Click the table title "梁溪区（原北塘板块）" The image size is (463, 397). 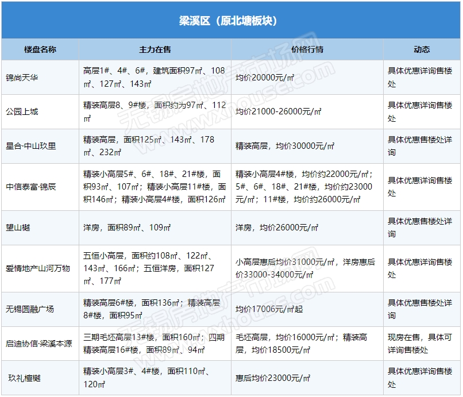[x=228, y=21]
